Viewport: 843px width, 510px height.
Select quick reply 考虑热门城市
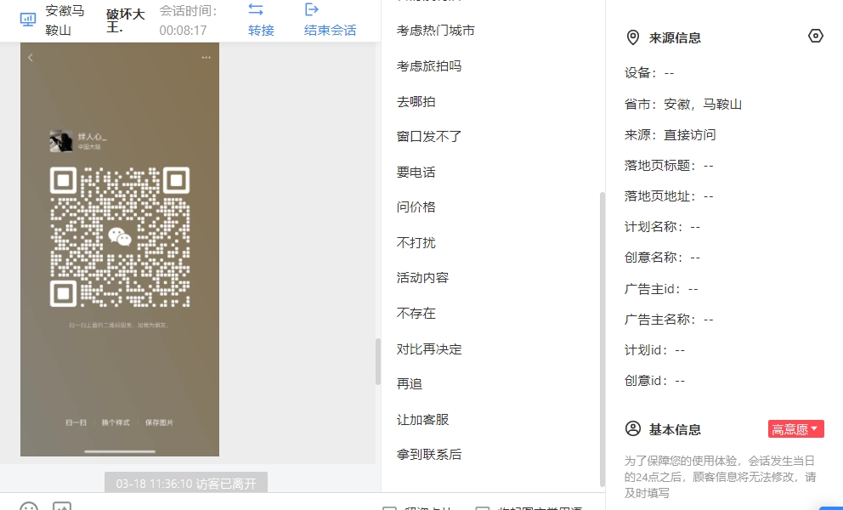pos(435,31)
